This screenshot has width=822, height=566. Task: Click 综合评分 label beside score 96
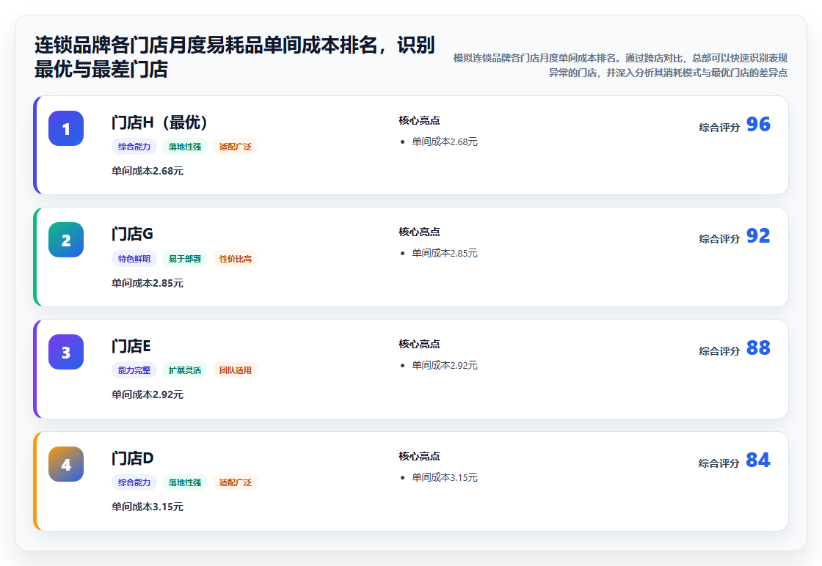[719, 128]
